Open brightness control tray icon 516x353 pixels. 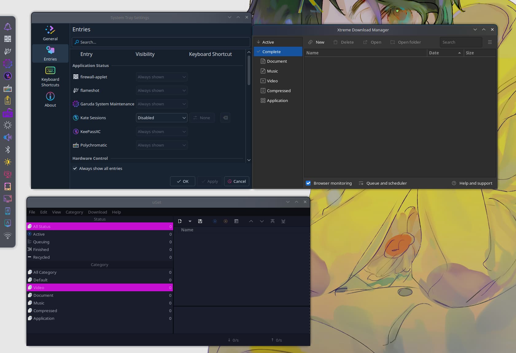pos(8,162)
